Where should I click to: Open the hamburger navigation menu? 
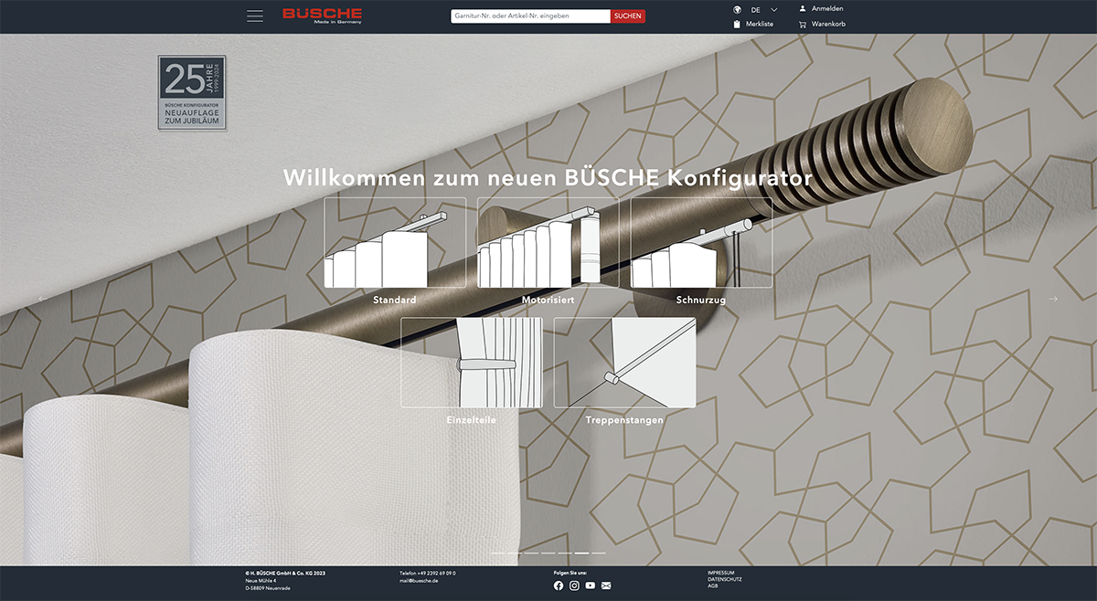(255, 16)
